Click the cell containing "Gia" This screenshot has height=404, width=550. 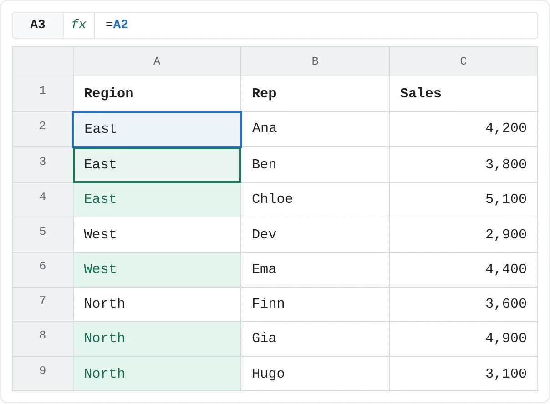click(x=315, y=339)
